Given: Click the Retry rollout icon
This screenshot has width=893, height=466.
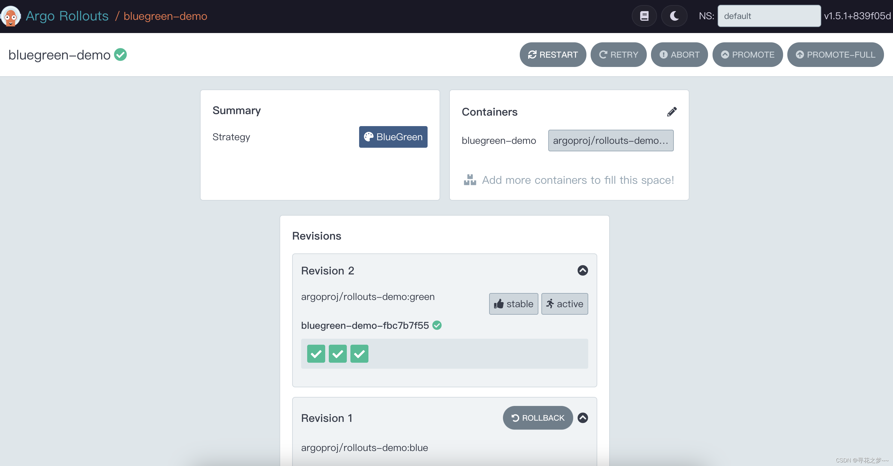Looking at the screenshot, I should [x=603, y=54].
